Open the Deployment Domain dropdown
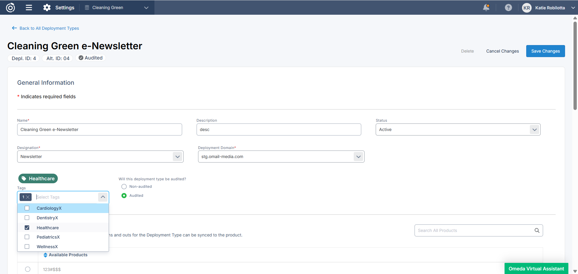This screenshot has height=274, width=578. tap(358, 157)
